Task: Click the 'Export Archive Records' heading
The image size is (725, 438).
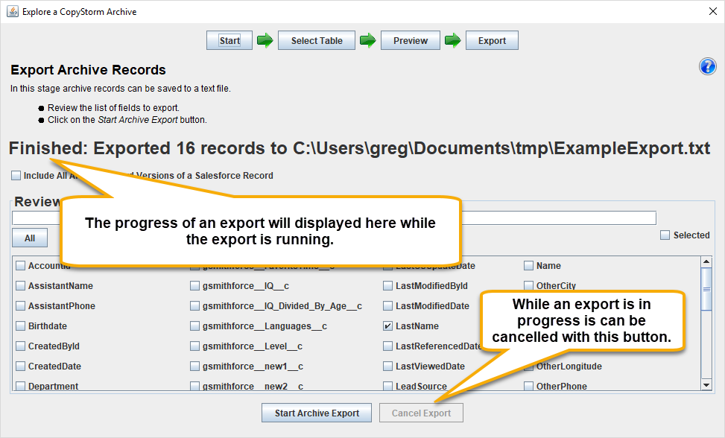Action: click(x=89, y=70)
